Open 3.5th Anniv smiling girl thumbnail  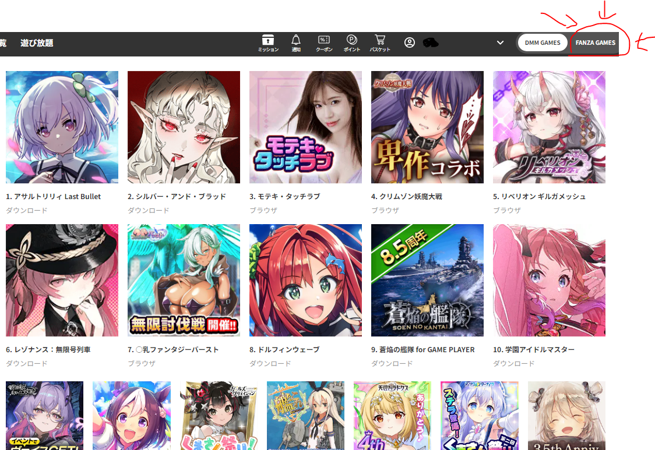click(566, 415)
